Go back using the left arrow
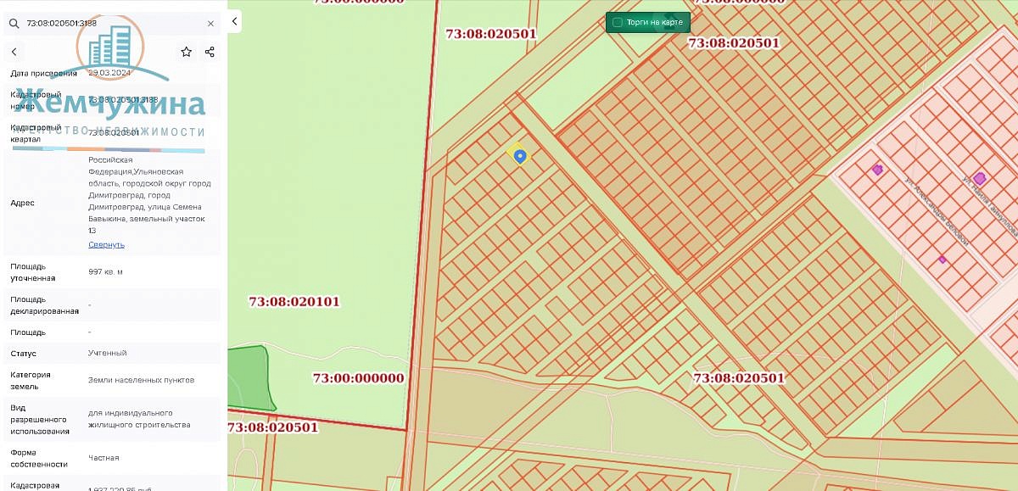1018x491 pixels. (14, 52)
